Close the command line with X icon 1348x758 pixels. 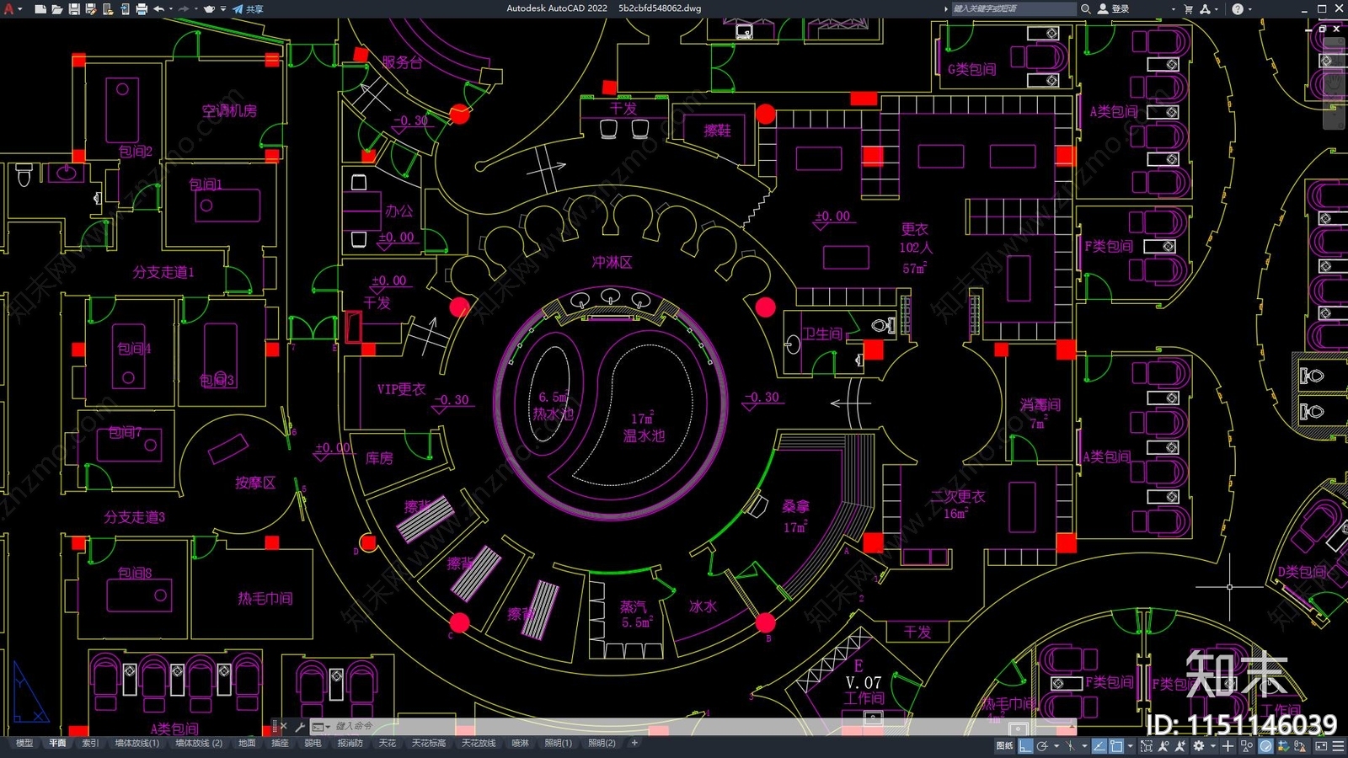pyautogui.click(x=283, y=726)
